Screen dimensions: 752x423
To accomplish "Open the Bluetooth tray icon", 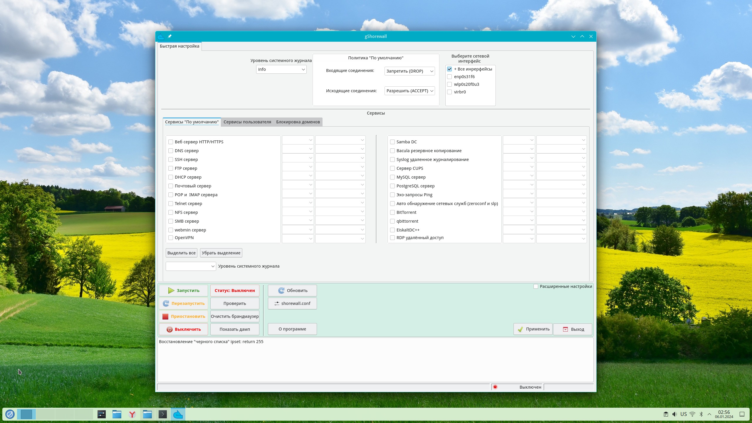I will pos(701,414).
